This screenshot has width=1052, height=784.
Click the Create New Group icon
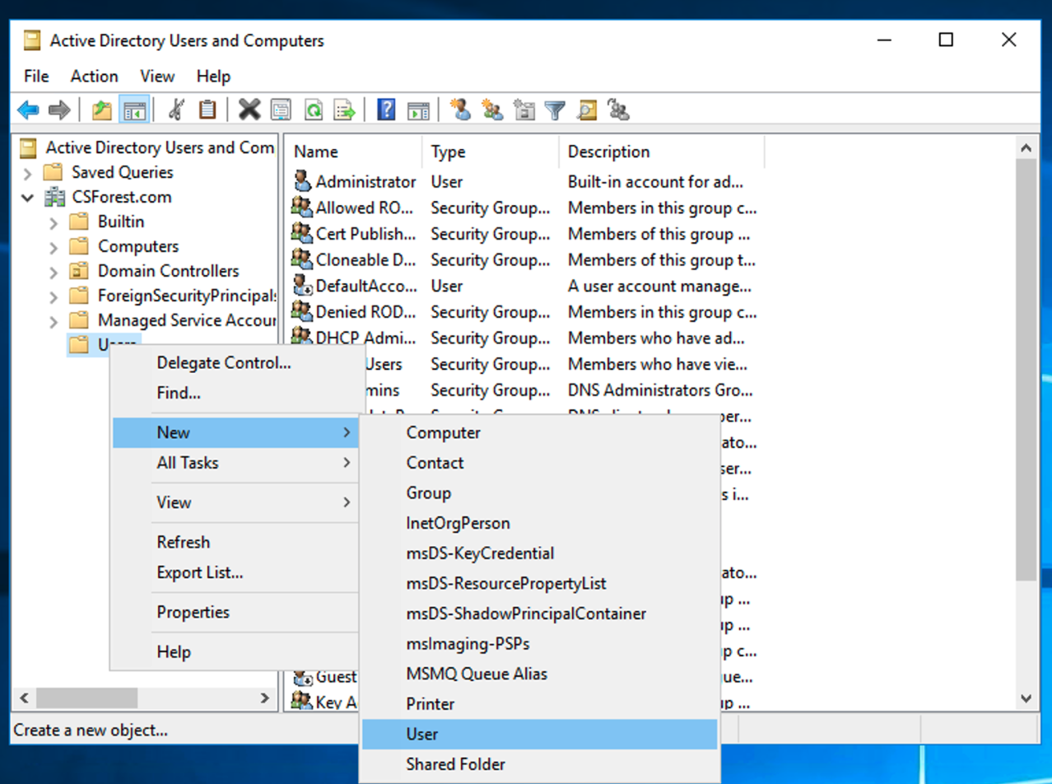491,109
